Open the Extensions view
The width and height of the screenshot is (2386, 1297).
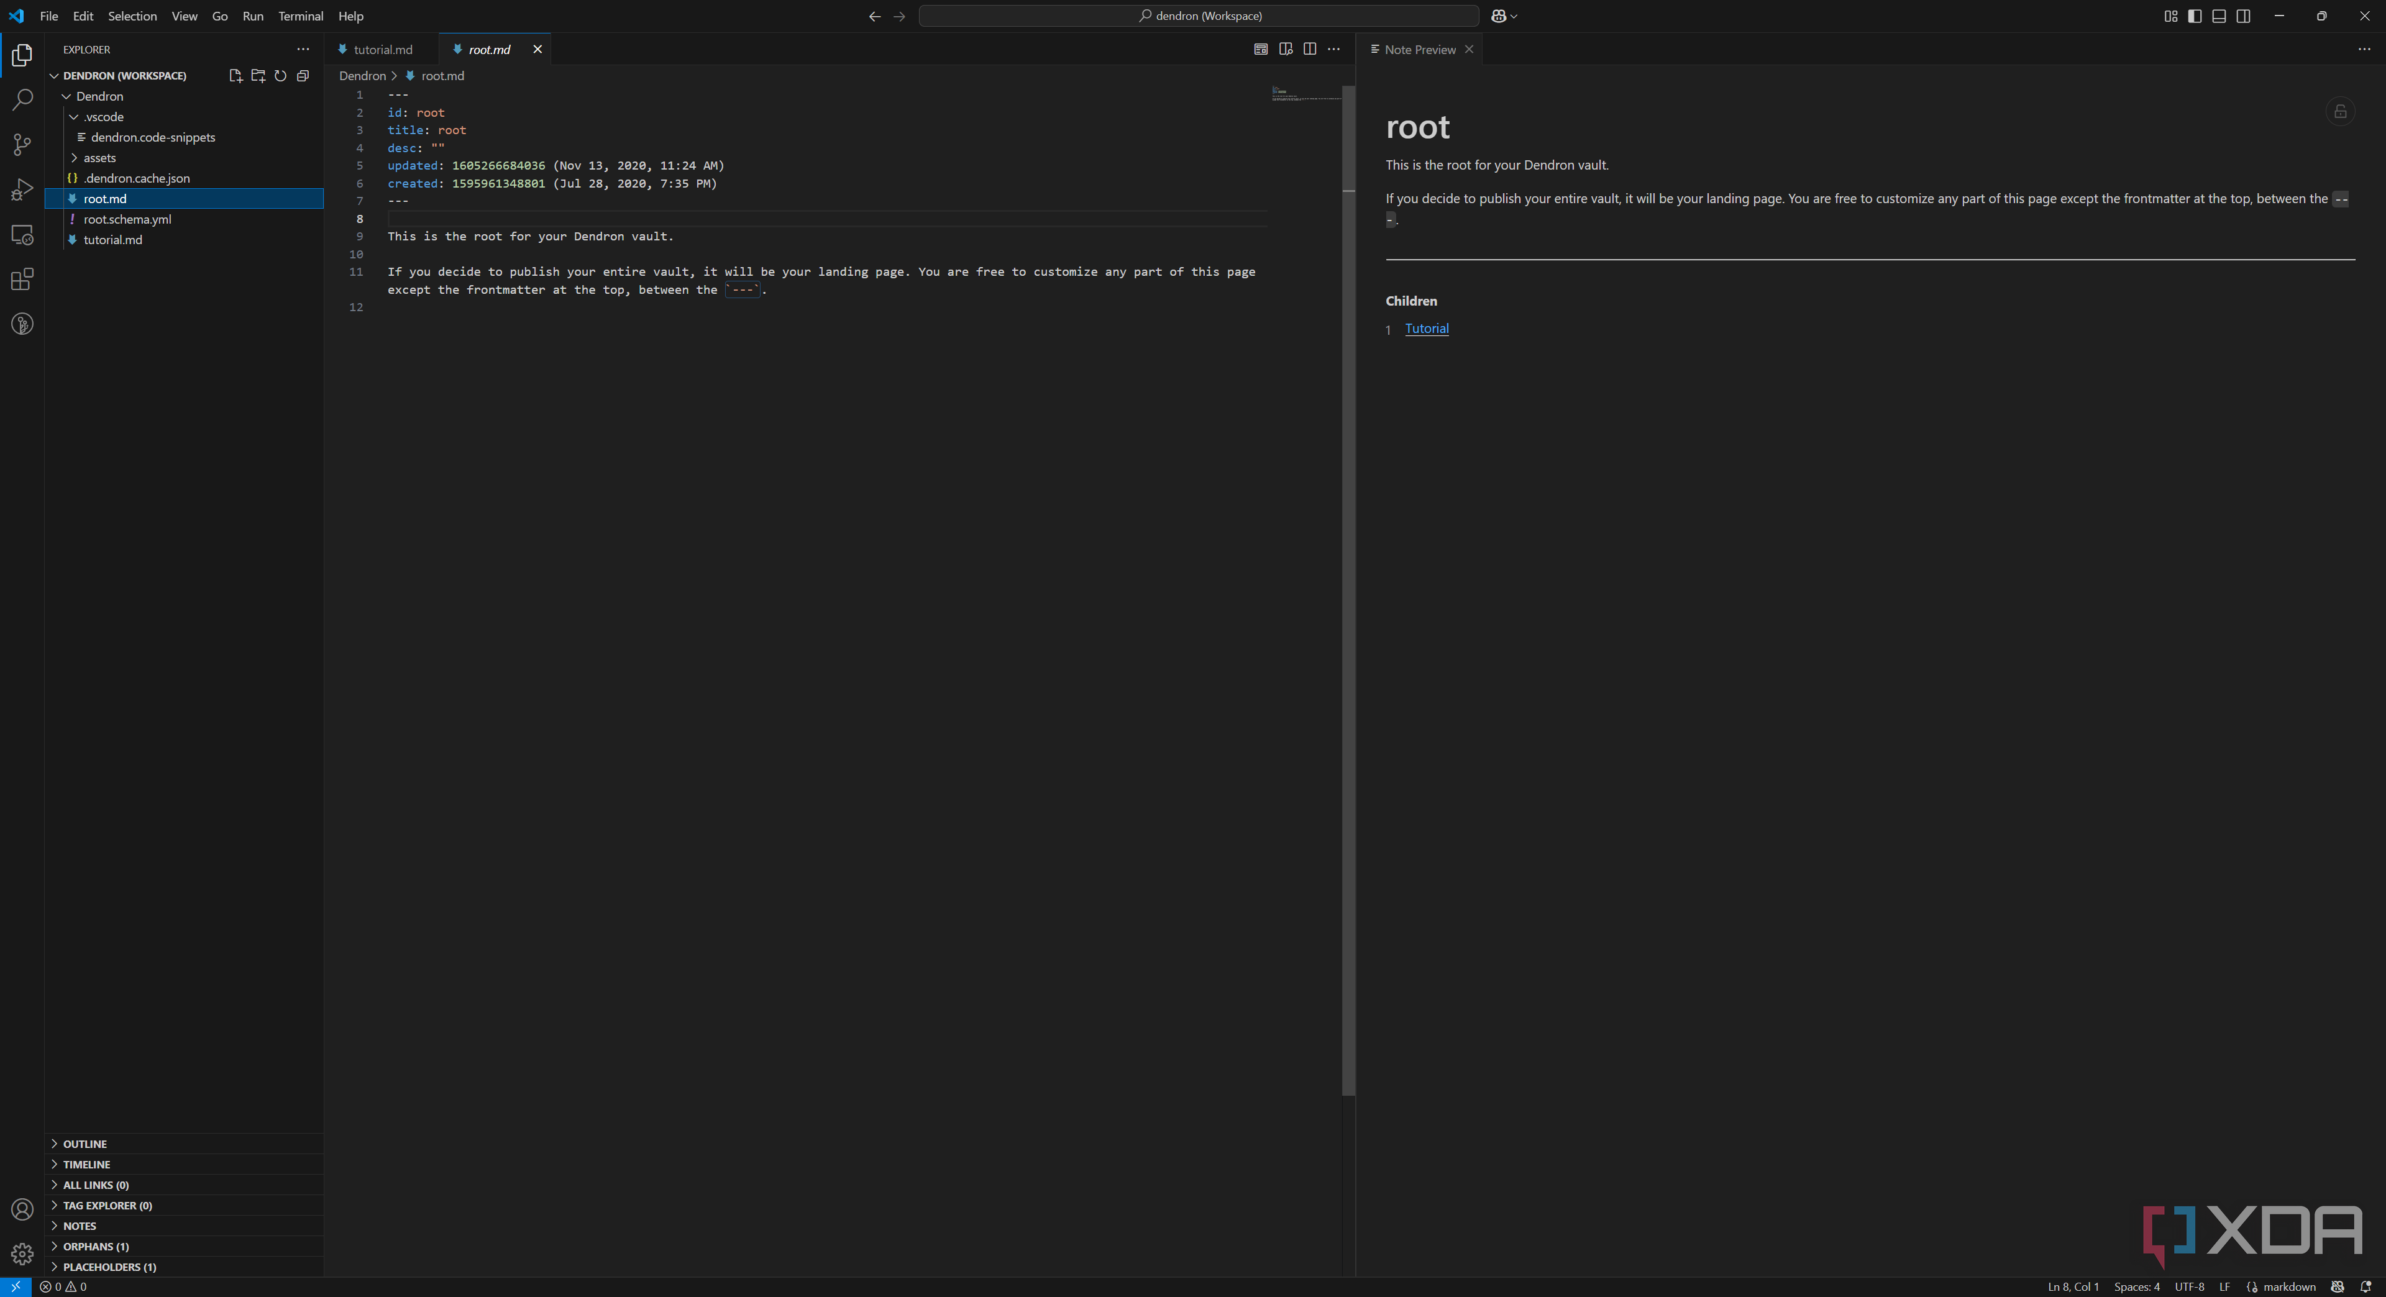tap(22, 280)
